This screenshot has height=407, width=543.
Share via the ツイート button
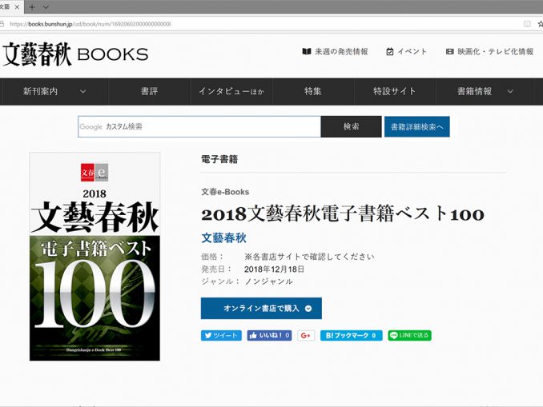pyautogui.click(x=221, y=335)
